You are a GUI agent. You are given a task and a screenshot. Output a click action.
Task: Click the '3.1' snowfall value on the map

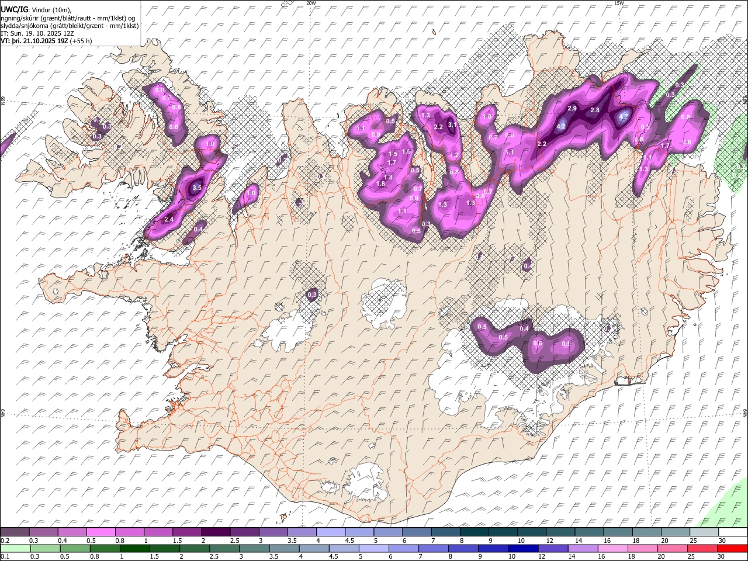point(452,124)
